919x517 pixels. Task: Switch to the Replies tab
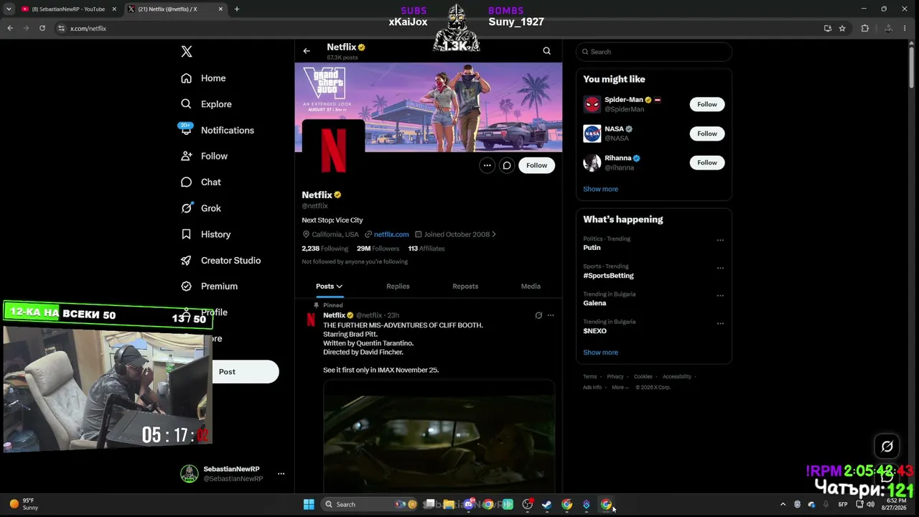pos(398,287)
